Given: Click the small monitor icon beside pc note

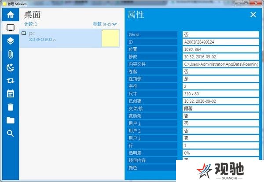Looking at the screenshot, I should [x=24, y=33].
